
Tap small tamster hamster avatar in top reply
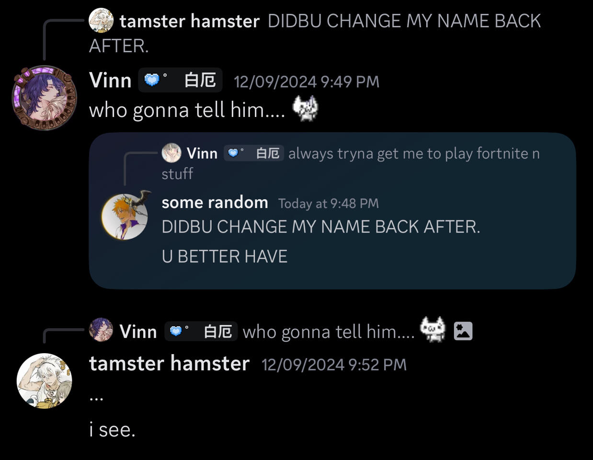click(x=101, y=21)
